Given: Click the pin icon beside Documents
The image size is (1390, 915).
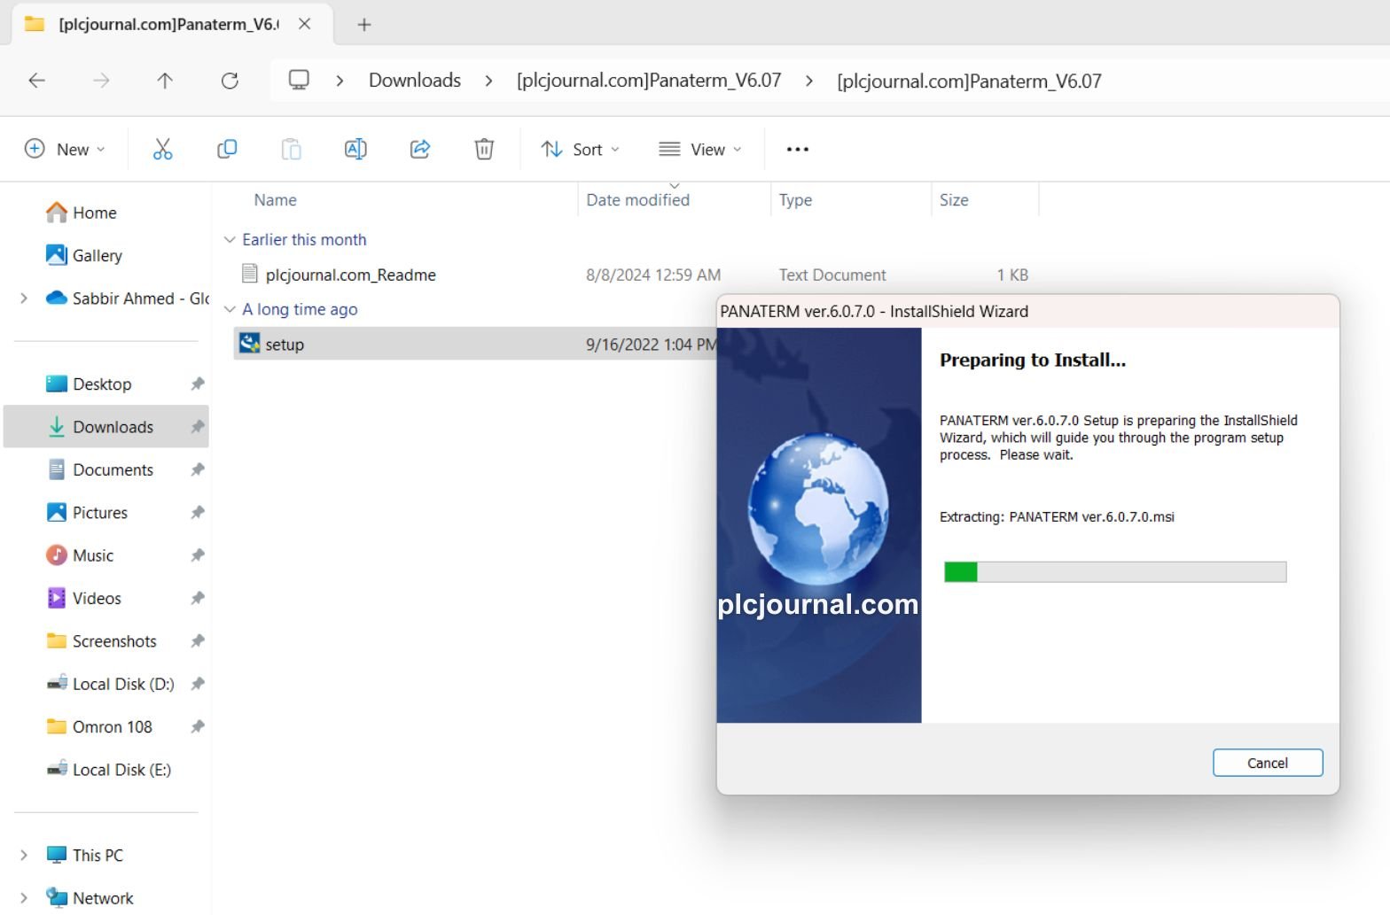Looking at the screenshot, I should pos(197,469).
